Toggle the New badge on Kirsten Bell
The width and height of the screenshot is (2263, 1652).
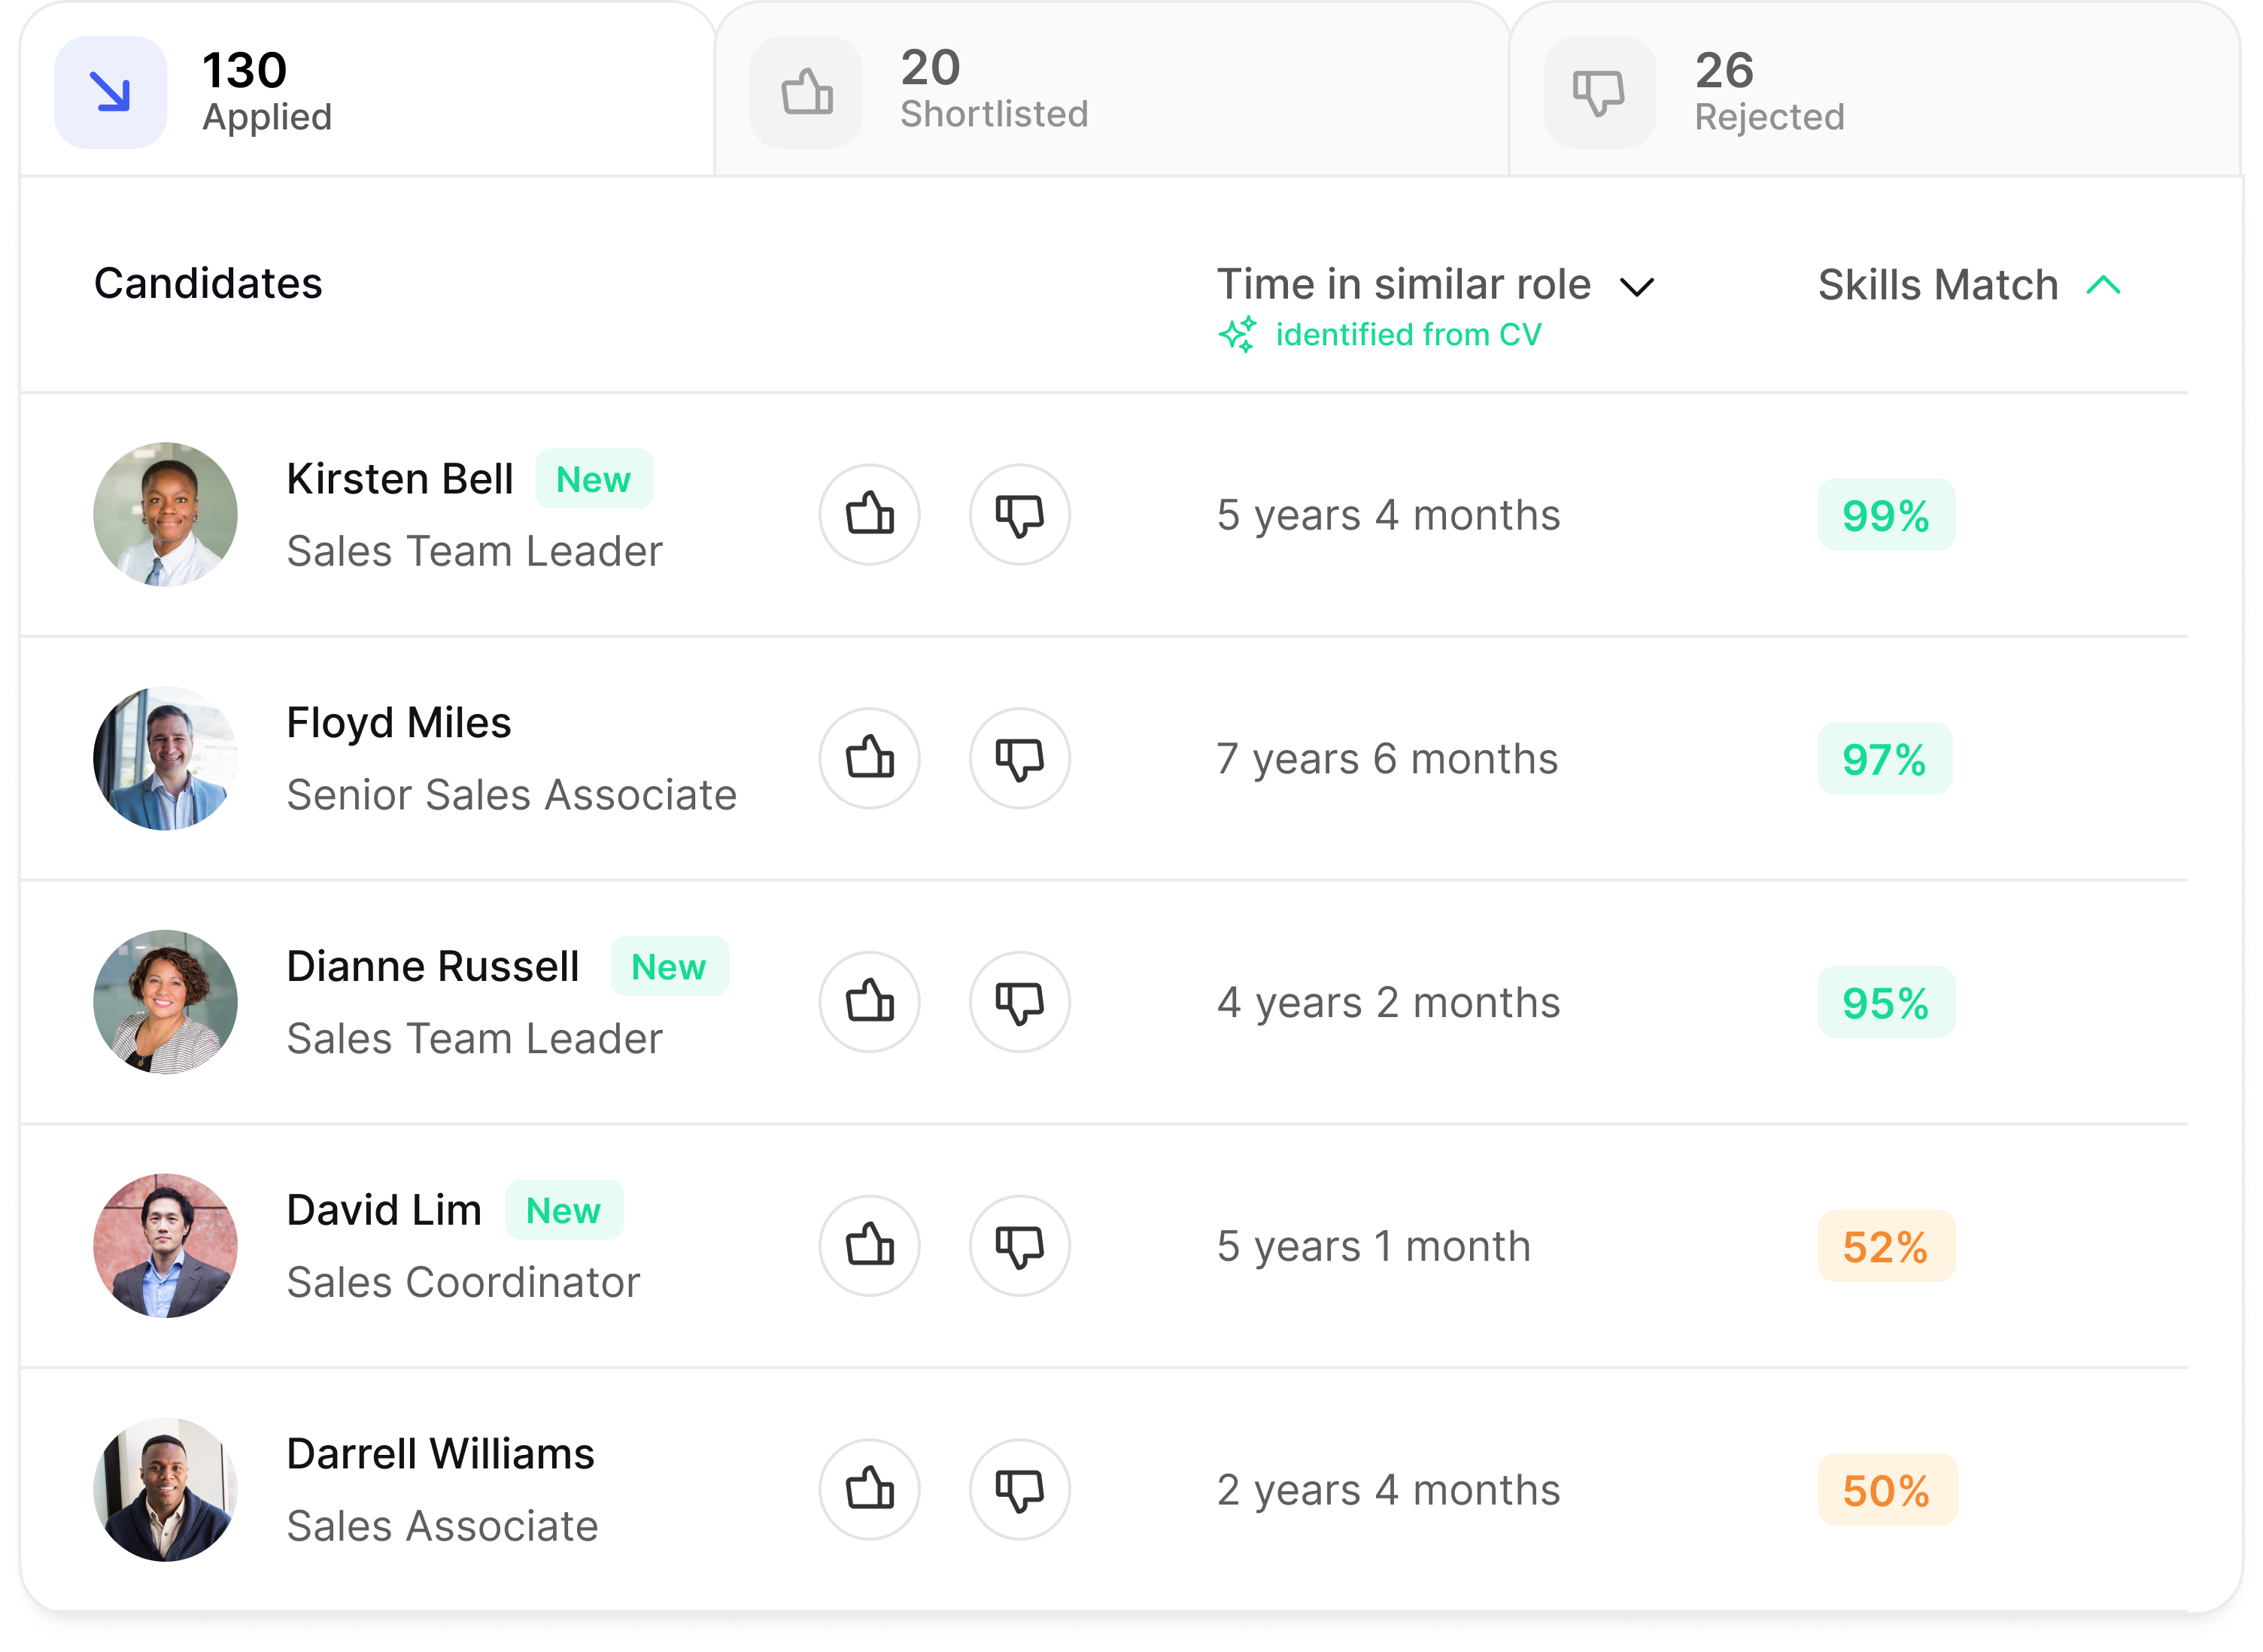(594, 480)
